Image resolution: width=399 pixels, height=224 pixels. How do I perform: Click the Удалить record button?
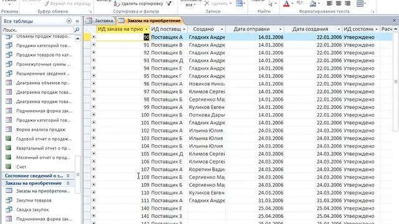[x=216, y=4]
